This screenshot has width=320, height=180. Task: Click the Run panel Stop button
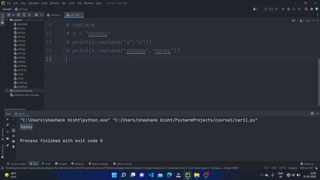tap(7, 132)
